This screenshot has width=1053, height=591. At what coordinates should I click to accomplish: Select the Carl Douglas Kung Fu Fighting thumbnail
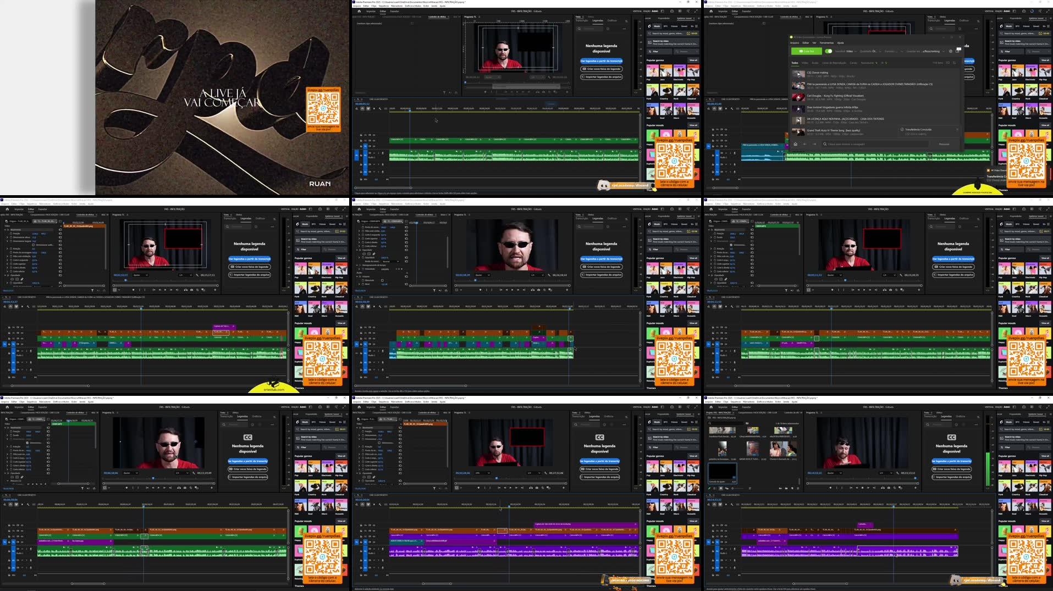click(x=798, y=97)
